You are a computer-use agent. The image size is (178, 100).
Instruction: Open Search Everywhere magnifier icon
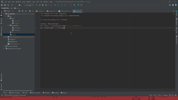tap(170, 5)
